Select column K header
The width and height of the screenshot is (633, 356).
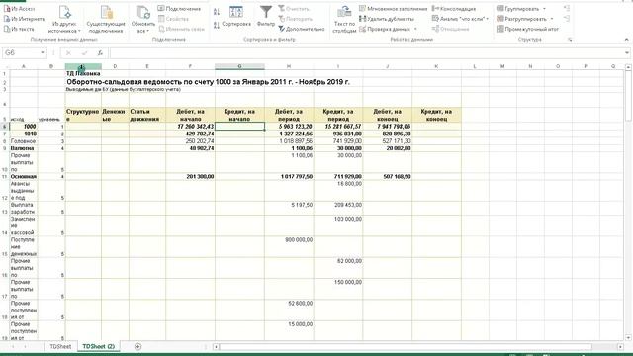point(436,66)
